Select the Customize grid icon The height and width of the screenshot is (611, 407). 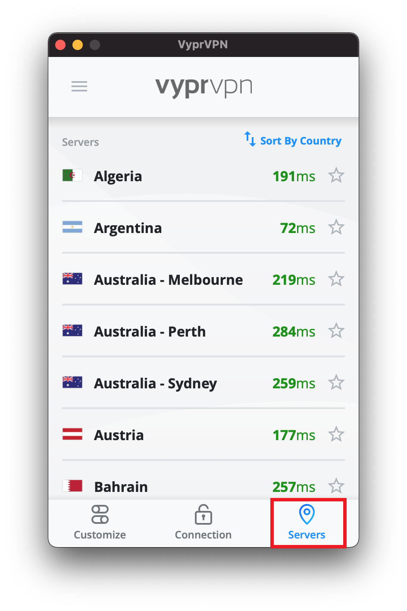pos(100,514)
